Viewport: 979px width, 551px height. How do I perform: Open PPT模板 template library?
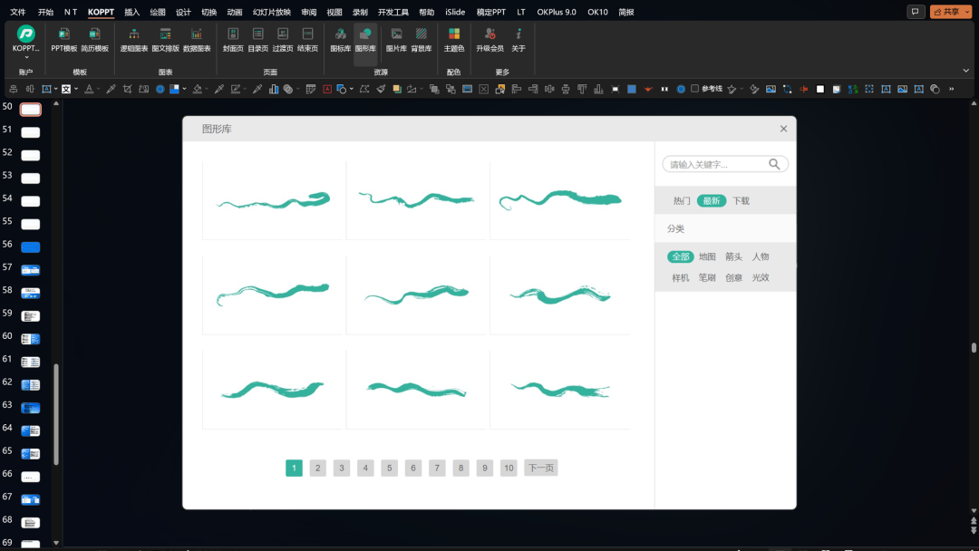pyautogui.click(x=63, y=39)
